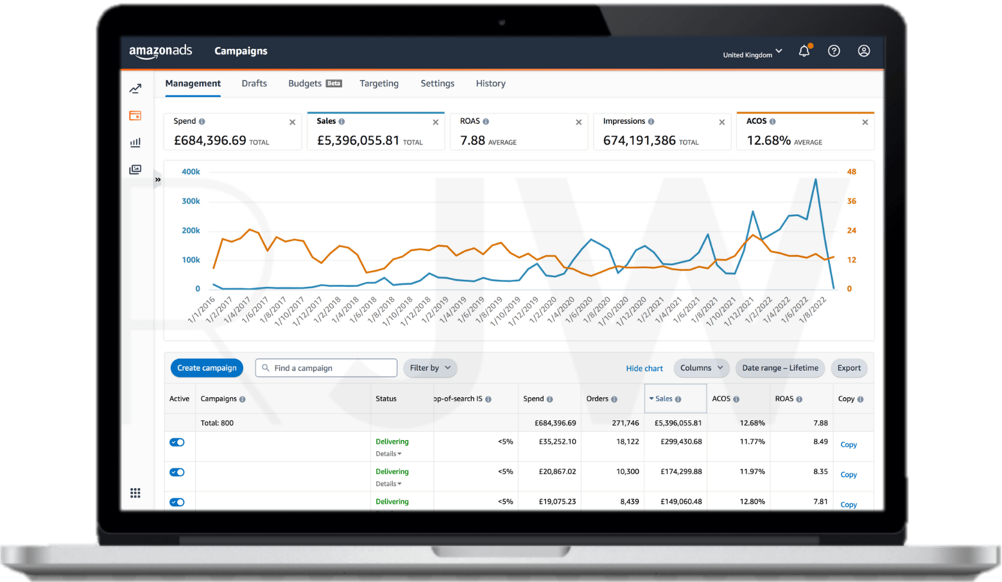
Task: Remove the Spend metric card
Action: tap(292, 122)
